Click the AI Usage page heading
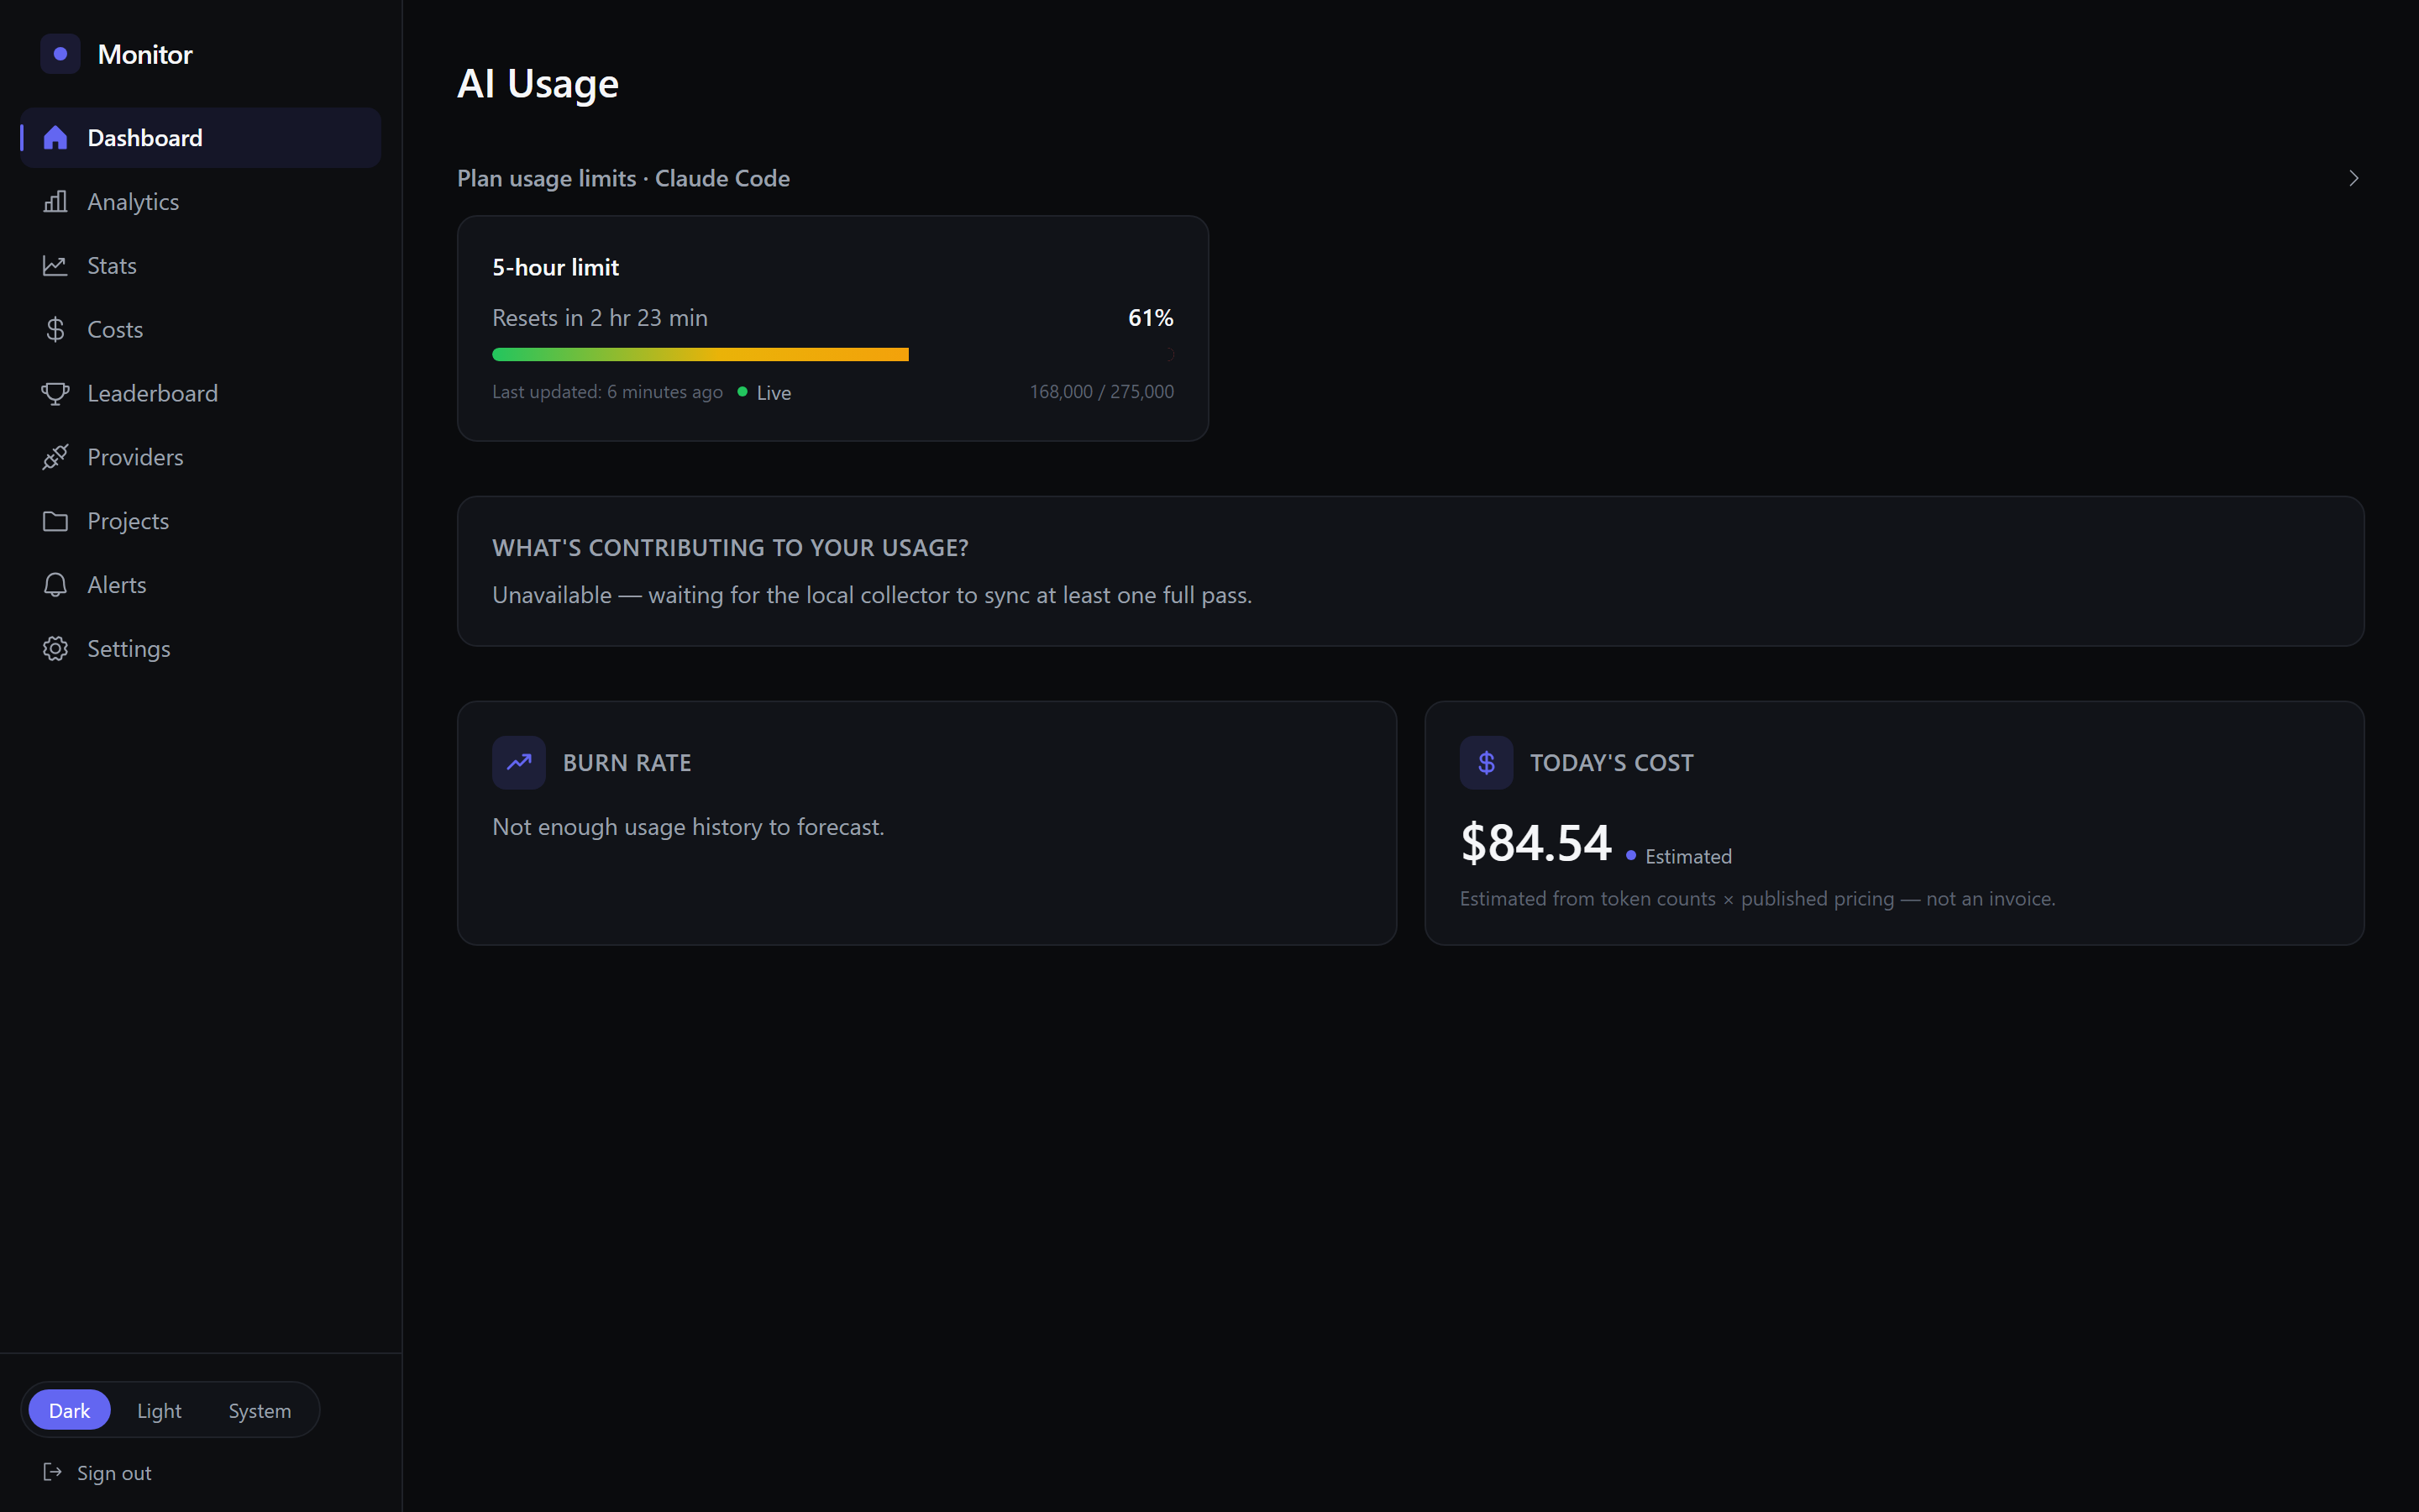Viewport: 2419px width, 1512px height. tap(538, 84)
